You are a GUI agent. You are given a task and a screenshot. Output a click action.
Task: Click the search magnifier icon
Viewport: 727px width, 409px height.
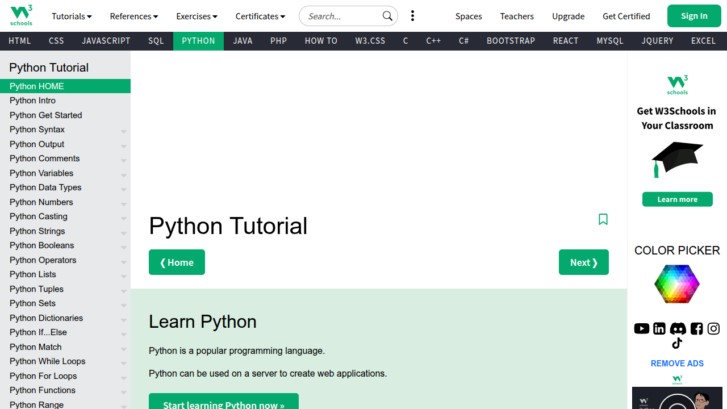(x=387, y=16)
